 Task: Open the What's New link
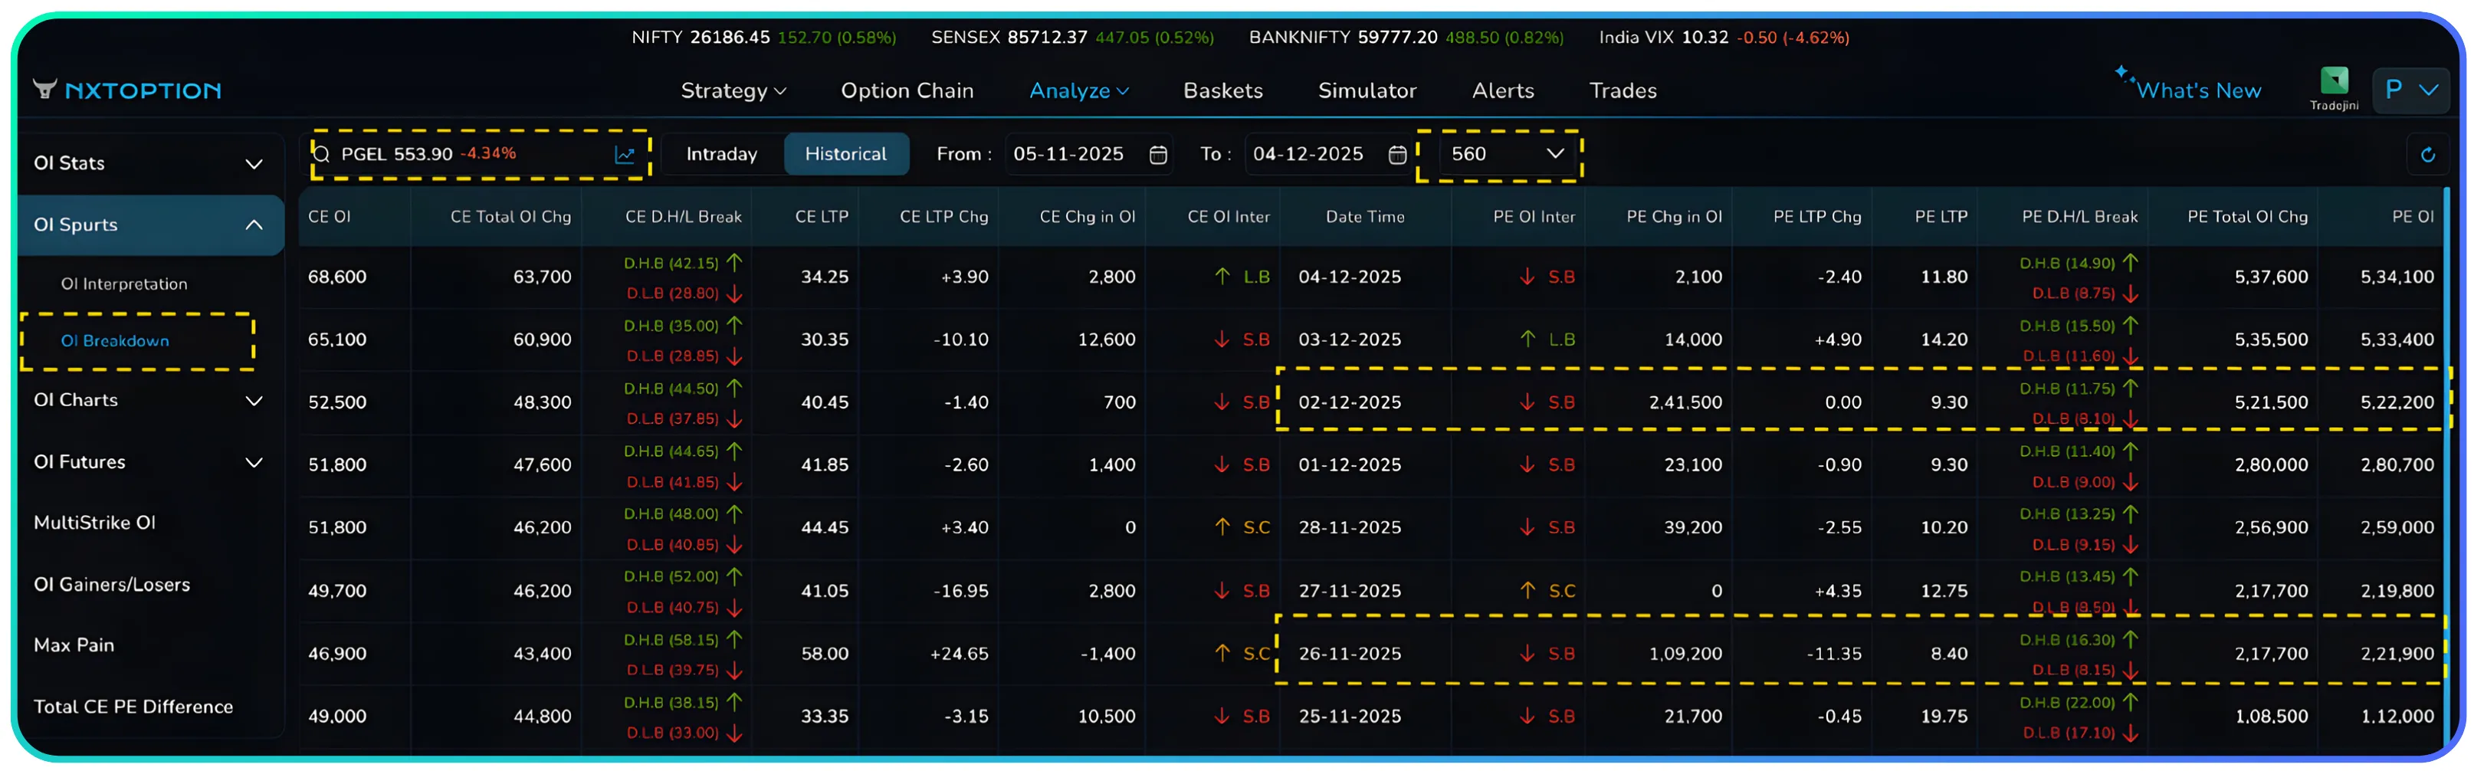[x=2200, y=90]
